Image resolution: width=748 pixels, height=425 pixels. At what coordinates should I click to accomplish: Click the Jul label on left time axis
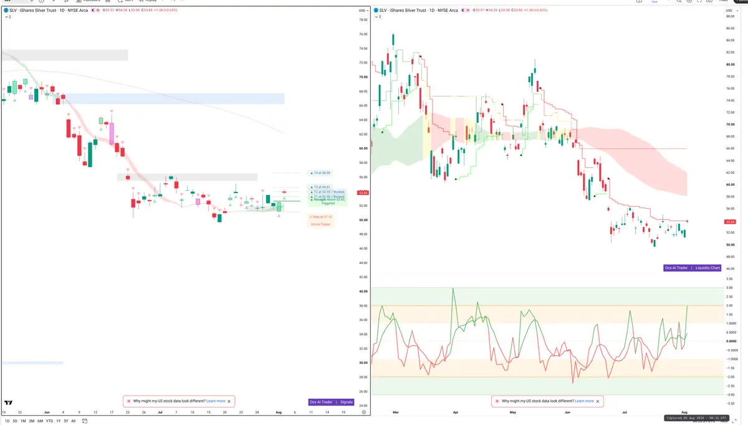coord(161,413)
